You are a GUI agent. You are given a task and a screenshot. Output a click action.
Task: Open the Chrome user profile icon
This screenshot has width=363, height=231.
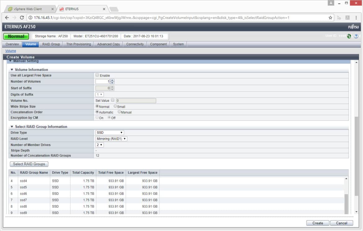pos(331,3)
